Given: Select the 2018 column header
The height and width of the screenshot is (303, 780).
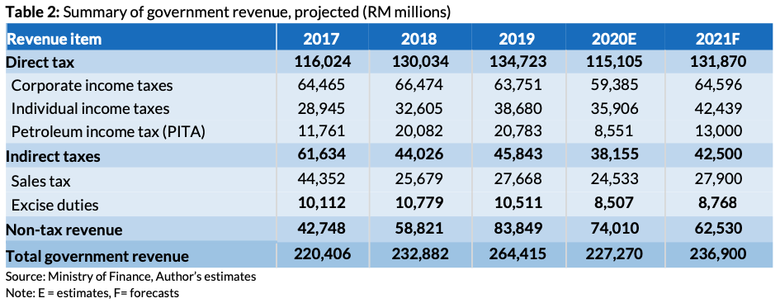Looking at the screenshot, I should [421, 39].
